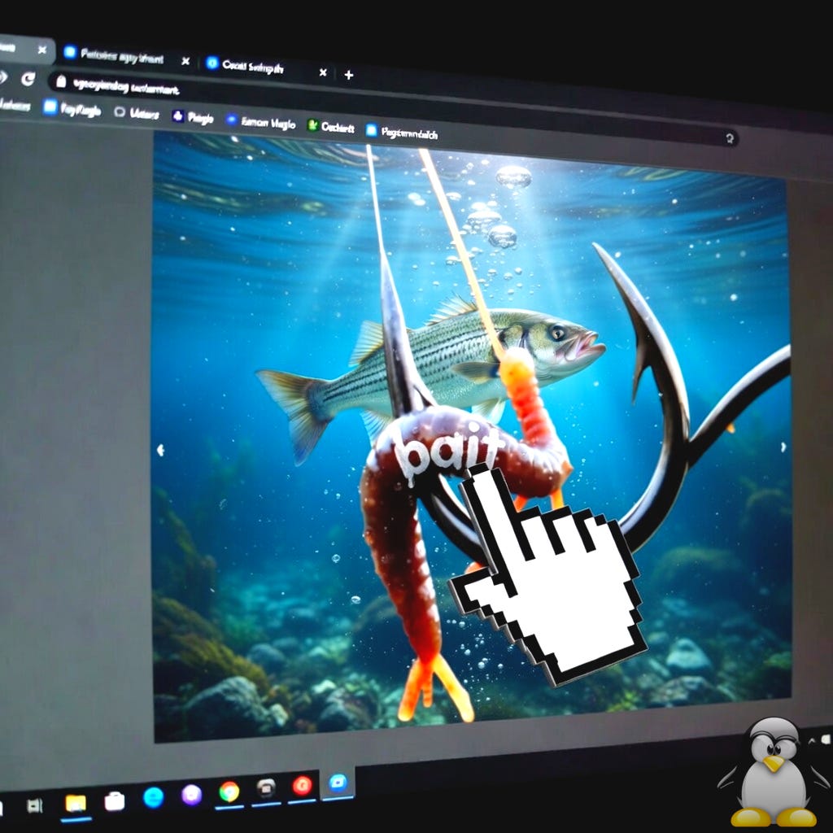Open the bookmark with the green icon

point(331,126)
